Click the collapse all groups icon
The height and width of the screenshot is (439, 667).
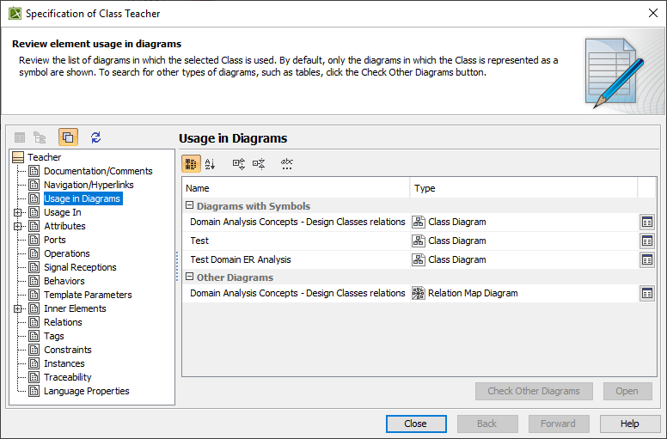[259, 163]
